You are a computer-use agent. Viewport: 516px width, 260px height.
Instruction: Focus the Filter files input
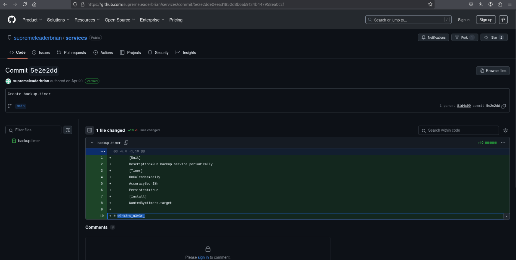[33, 130]
